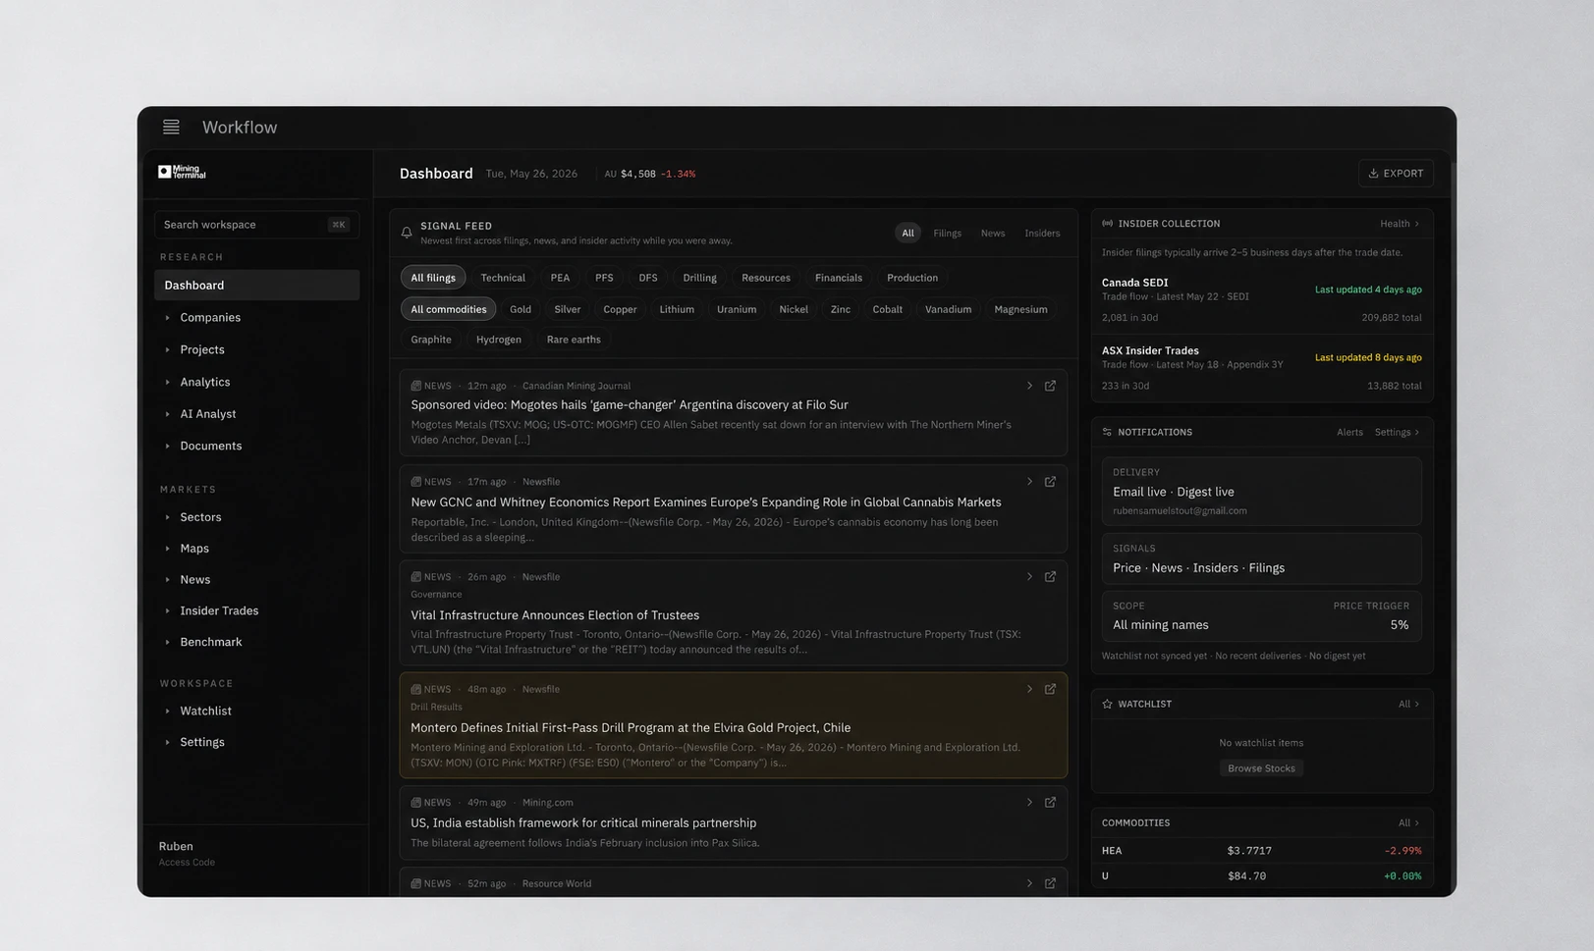The image size is (1594, 951).
Task: Click the Export download icon
Action: tap(1373, 173)
